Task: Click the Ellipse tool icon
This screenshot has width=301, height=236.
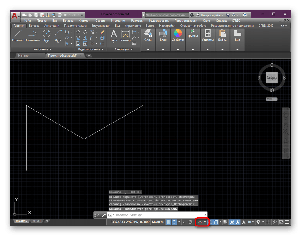Action: click(x=67, y=38)
